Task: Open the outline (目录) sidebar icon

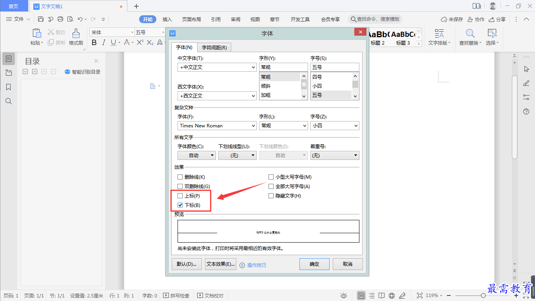Action: pyautogui.click(x=9, y=59)
